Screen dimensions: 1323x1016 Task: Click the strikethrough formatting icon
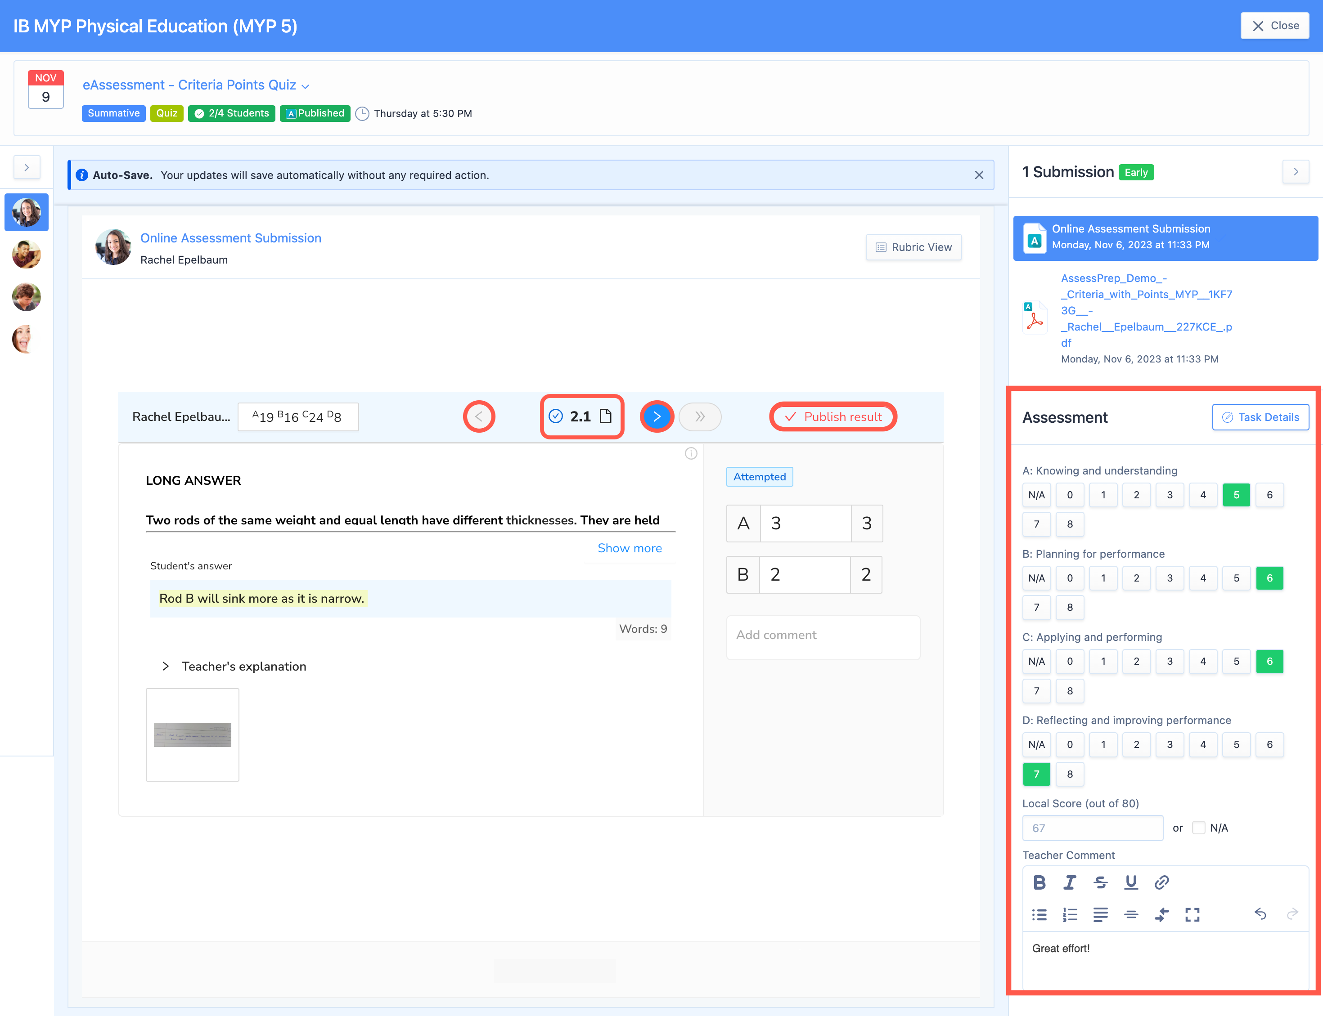point(1100,882)
